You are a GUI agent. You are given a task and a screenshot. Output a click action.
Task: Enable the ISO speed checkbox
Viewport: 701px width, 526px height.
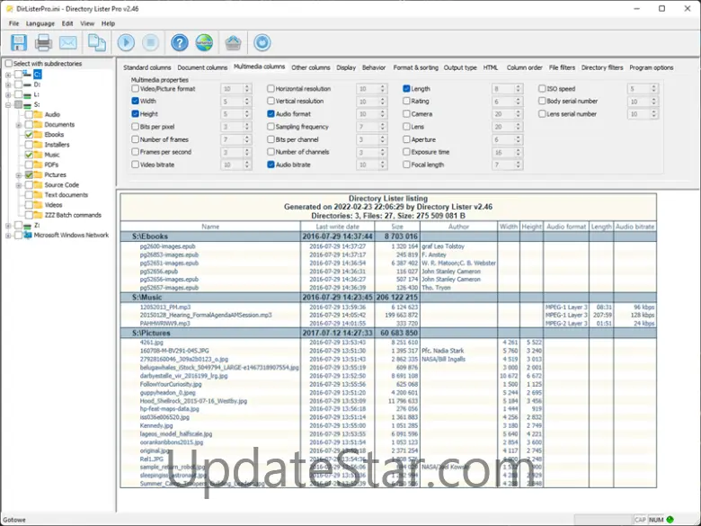(542, 88)
